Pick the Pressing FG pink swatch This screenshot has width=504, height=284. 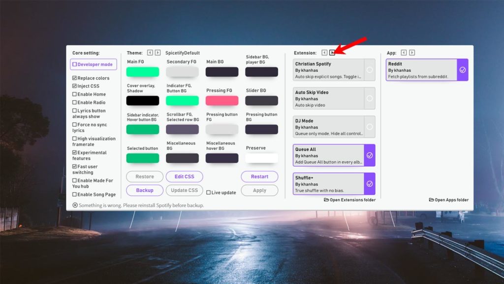222,101
